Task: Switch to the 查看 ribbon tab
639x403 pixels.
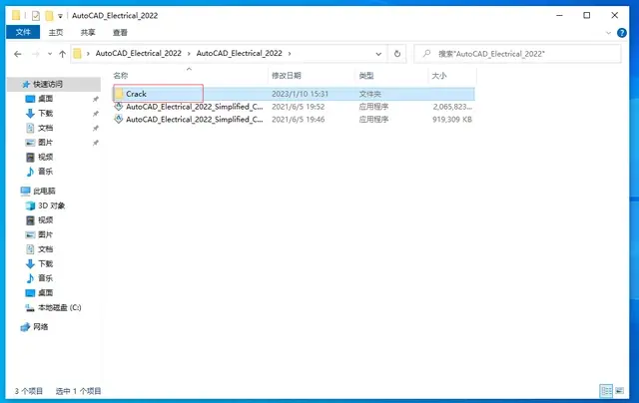Action: [120, 32]
